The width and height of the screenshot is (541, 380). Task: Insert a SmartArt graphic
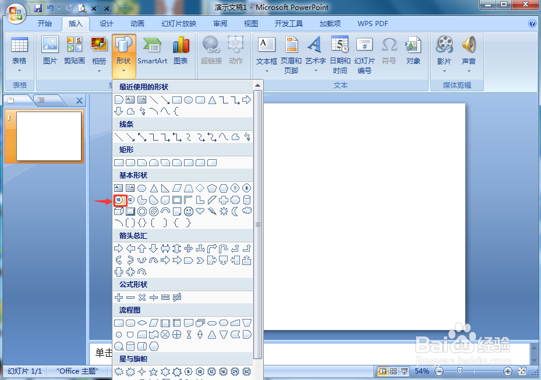click(152, 51)
